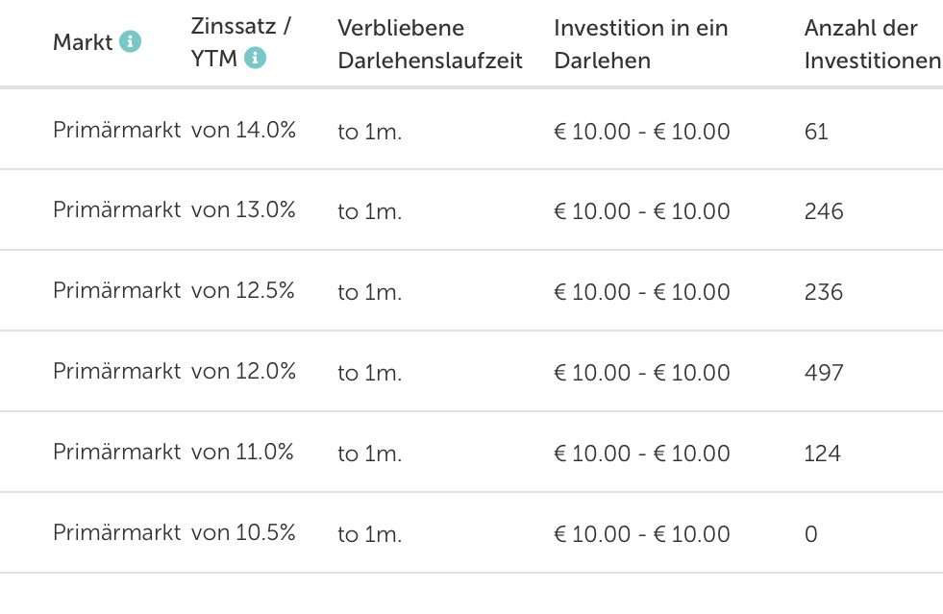The width and height of the screenshot is (943, 614).
Task: Click the investment count 236
Action: click(x=824, y=292)
